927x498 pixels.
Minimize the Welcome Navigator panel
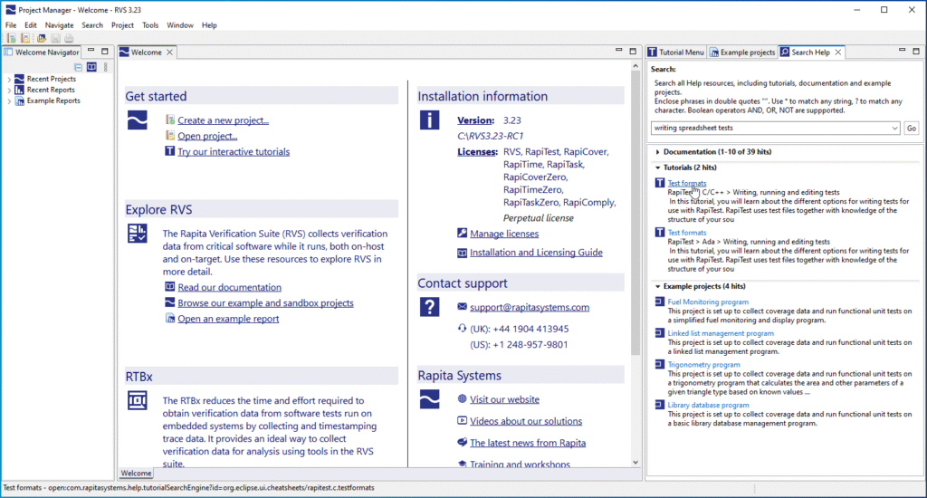click(91, 51)
